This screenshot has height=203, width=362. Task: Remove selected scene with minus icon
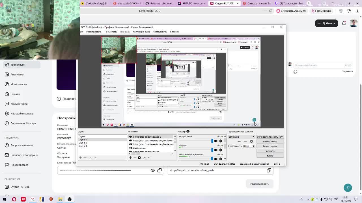pyautogui.click(x=85, y=158)
